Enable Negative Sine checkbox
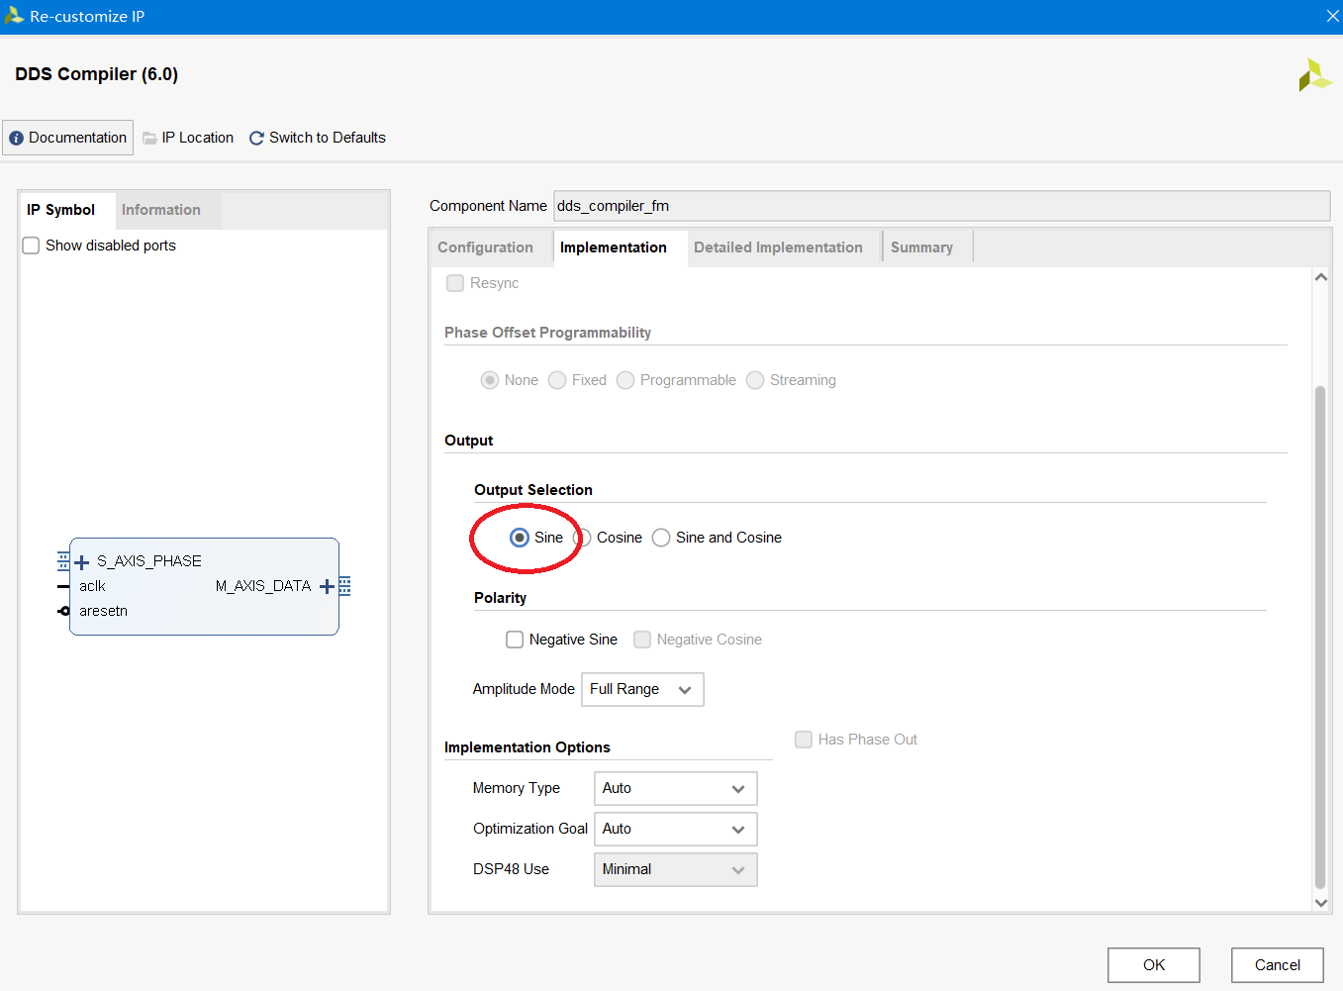 pyautogui.click(x=515, y=640)
